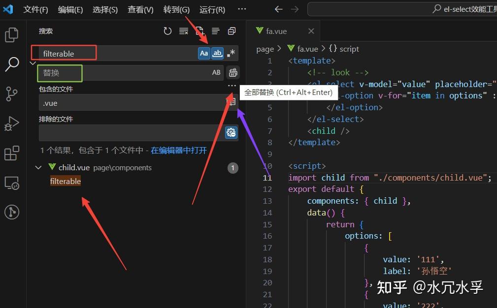
Task: Toggle Match Case in search
Action: tap(204, 53)
